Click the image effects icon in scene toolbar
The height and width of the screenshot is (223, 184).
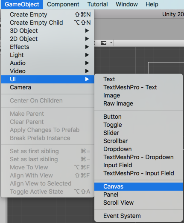[104, 43]
